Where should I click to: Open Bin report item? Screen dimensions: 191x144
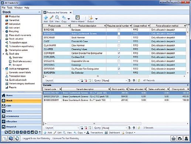[17, 65]
